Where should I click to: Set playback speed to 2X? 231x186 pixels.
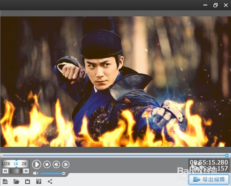pyautogui.click(x=24, y=164)
